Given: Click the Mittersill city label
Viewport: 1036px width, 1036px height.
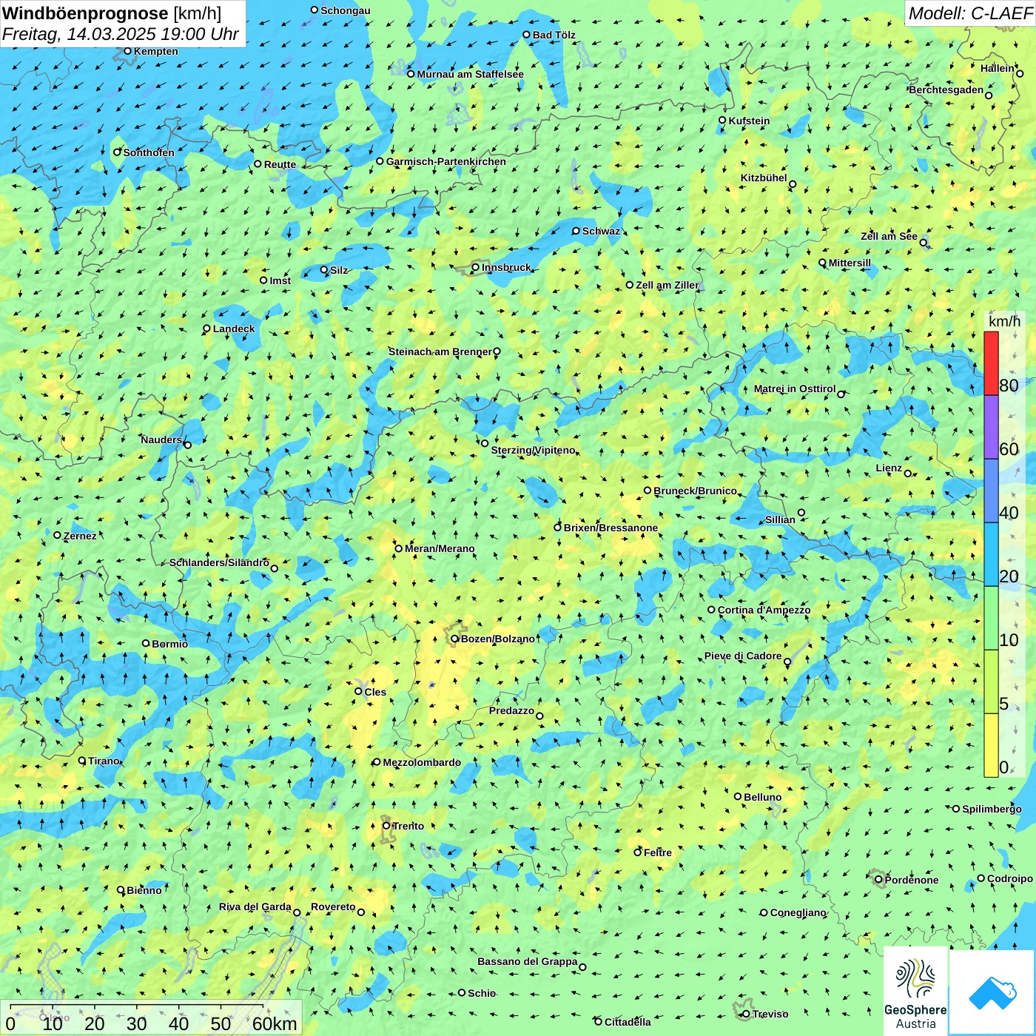Looking at the screenshot, I should tap(850, 263).
